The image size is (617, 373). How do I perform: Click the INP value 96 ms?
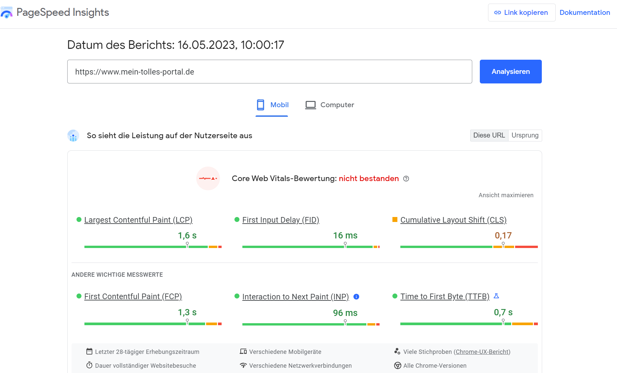coord(345,313)
